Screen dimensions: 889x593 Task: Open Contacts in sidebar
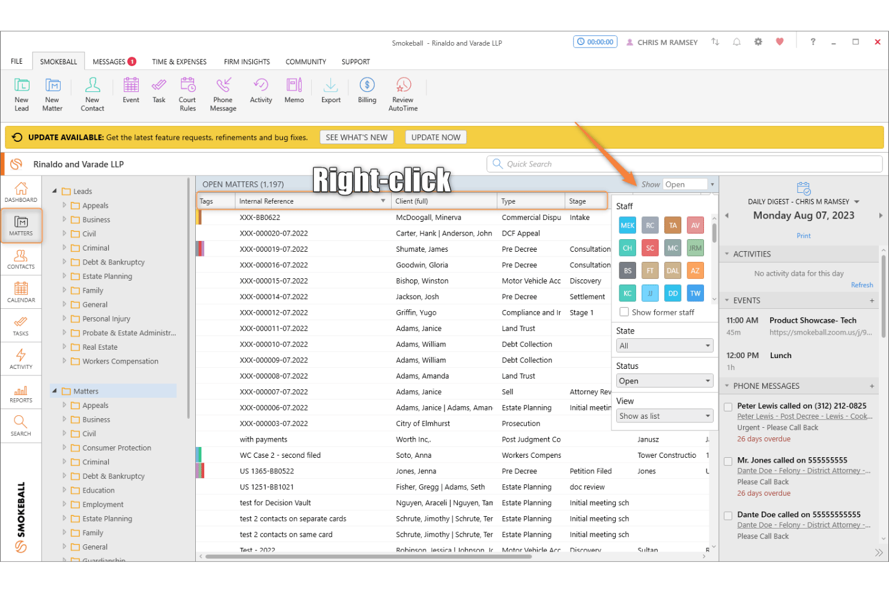pos(21,259)
